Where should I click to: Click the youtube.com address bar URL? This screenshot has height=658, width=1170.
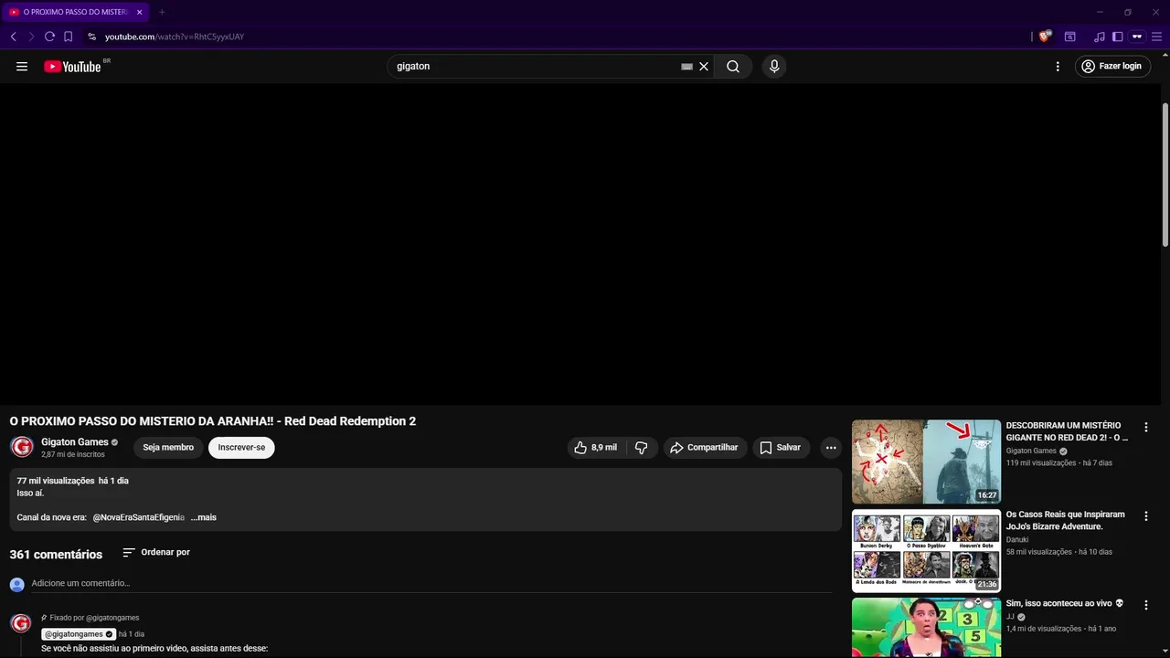click(x=175, y=37)
